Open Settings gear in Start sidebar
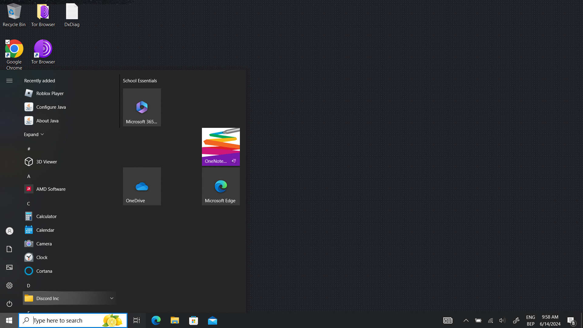583x328 pixels. point(9,285)
